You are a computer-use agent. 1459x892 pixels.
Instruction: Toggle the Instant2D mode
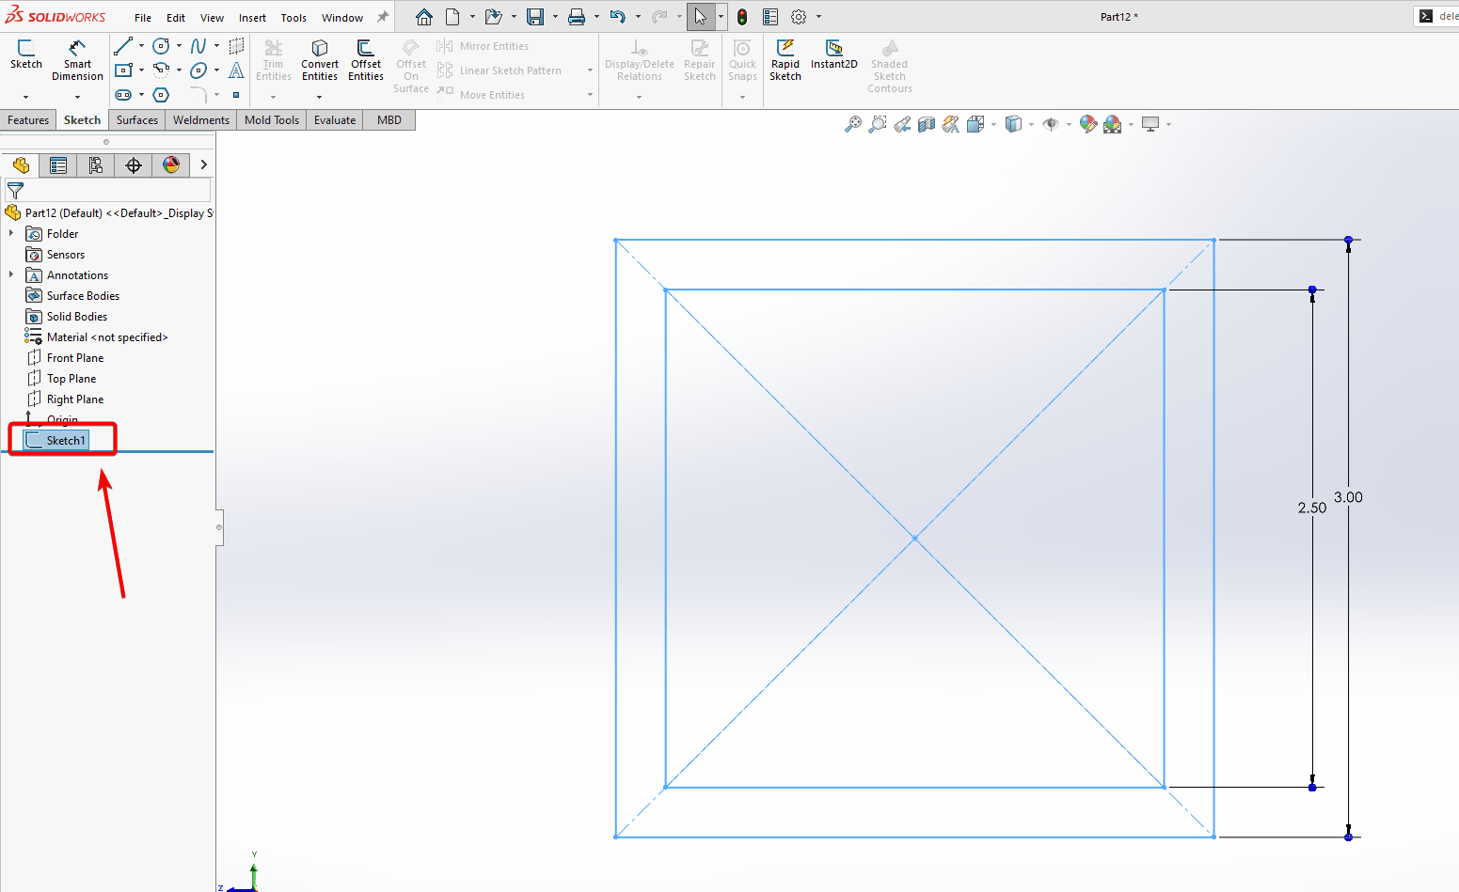point(833,58)
